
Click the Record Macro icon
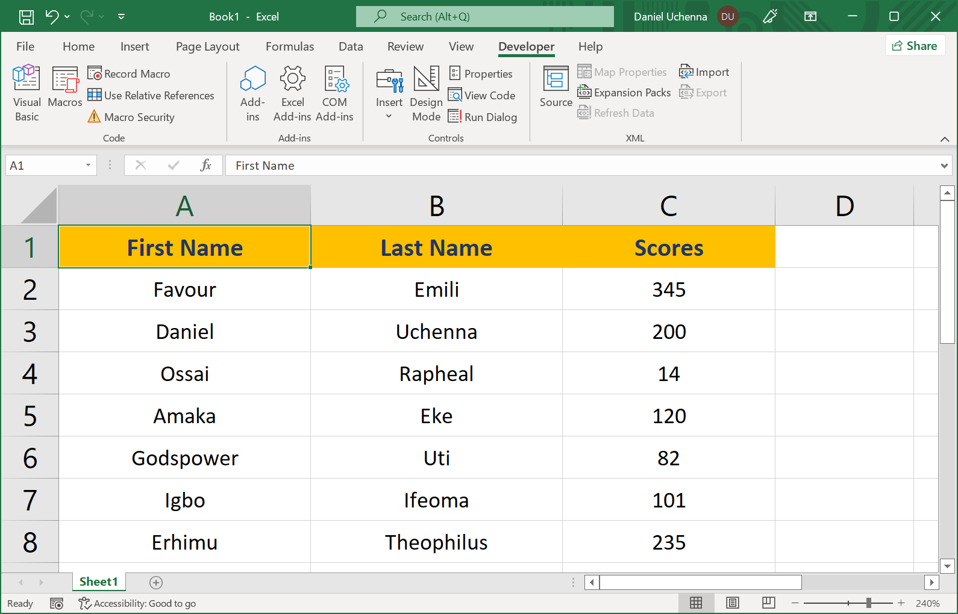tap(95, 73)
